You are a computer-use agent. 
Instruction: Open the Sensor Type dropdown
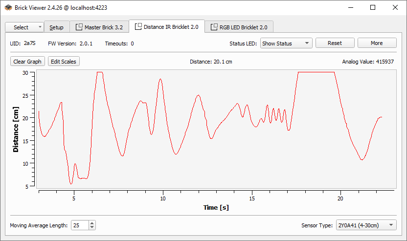tap(366, 225)
